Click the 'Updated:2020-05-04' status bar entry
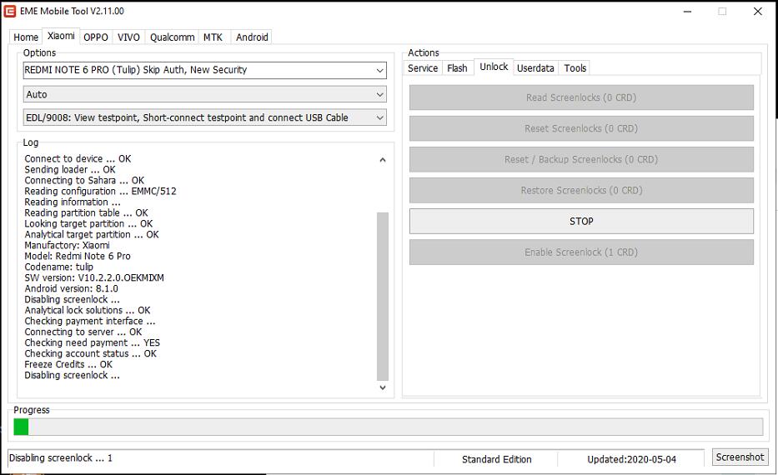778x475 pixels. [631, 460]
